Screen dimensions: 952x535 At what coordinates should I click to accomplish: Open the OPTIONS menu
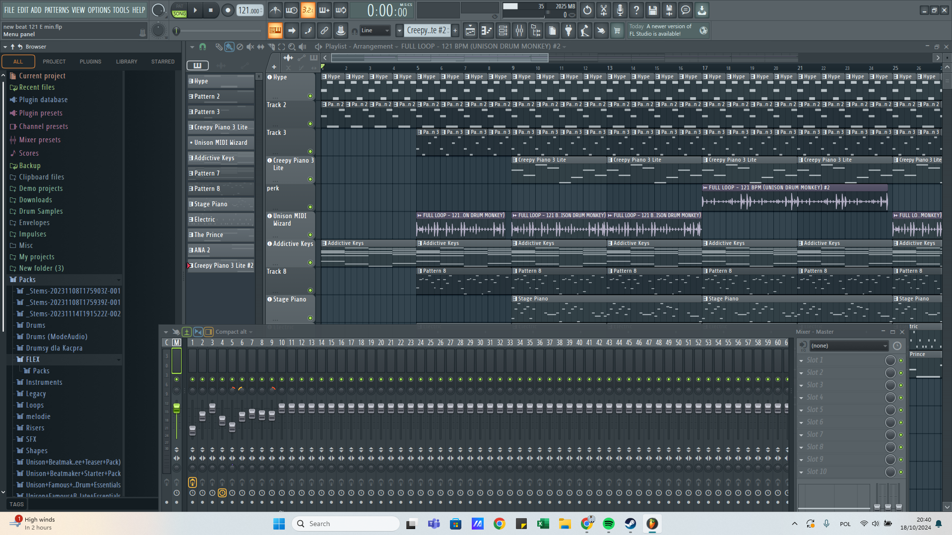(99, 10)
